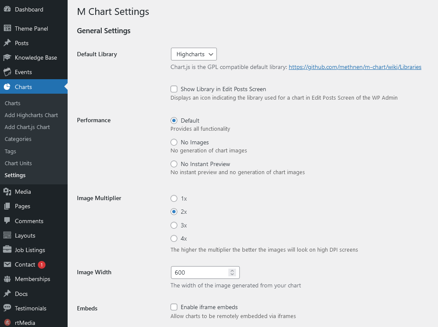Screen dimensions: 438x327
Task: Click the Pages icon in sidebar
Action: click(x=7, y=206)
